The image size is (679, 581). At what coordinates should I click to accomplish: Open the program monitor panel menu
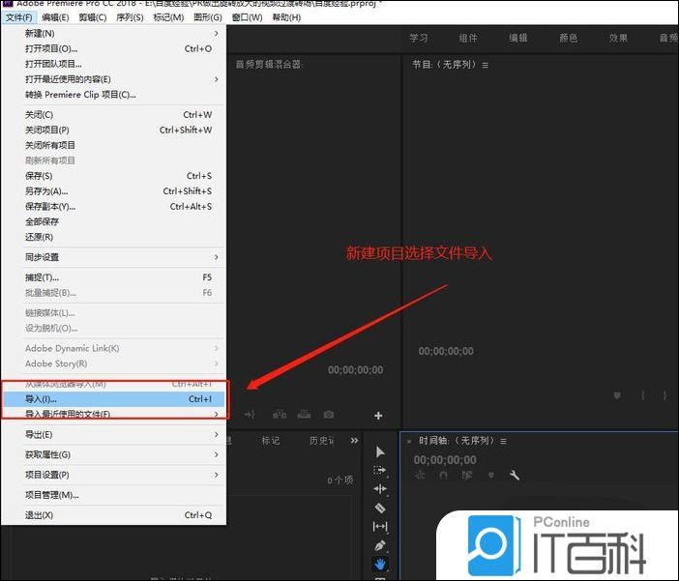point(485,66)
